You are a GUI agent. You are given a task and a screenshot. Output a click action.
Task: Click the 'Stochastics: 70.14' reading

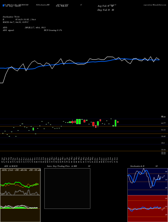pyautogui.click(x=11, y=17)
